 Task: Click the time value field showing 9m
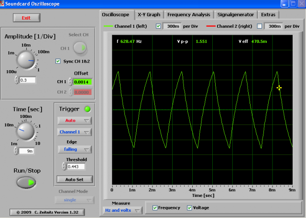26,151
